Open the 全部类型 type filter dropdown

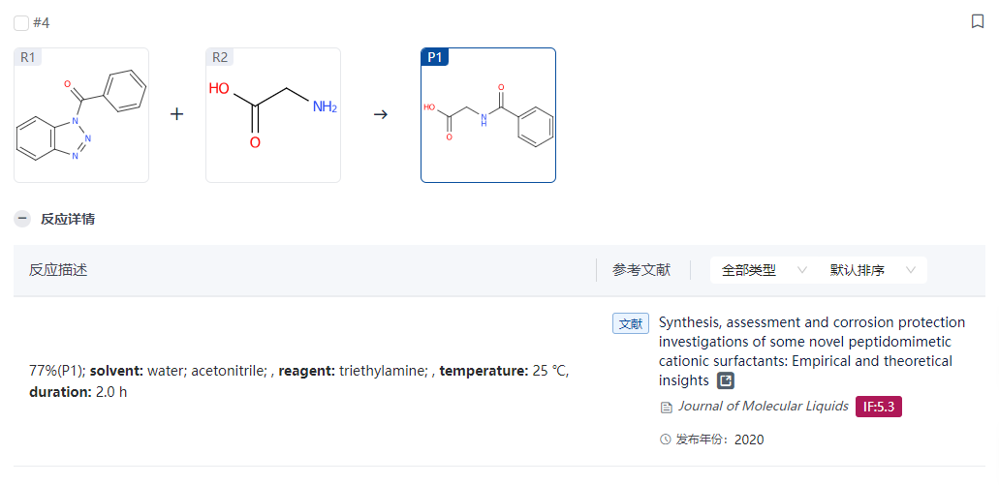(764, 270)
